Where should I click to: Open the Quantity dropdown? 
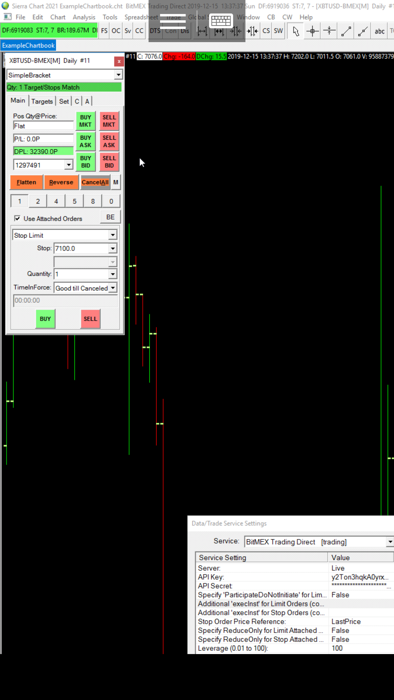tap(112, 274)
